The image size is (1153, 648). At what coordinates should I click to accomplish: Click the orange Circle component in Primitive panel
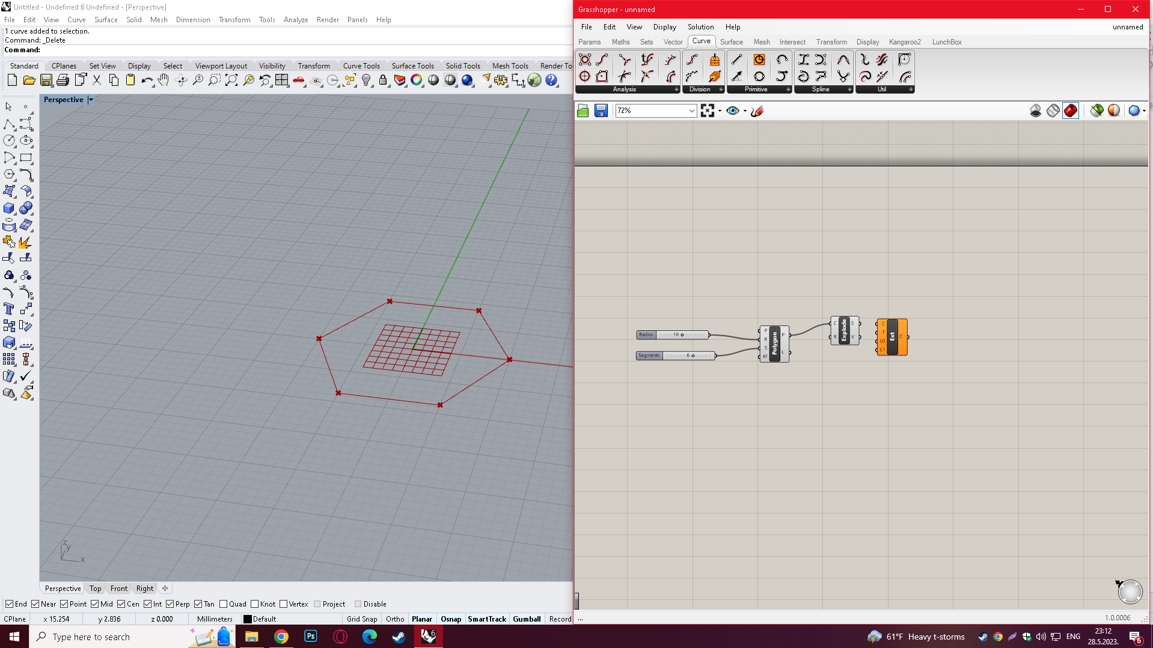coord(759,59)
